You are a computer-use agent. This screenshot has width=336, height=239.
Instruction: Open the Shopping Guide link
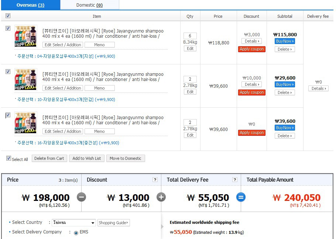tap(114, 223)
